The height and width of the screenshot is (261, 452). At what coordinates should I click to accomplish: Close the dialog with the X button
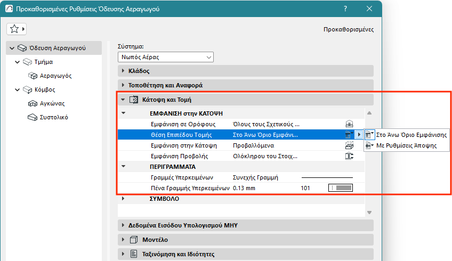click(369, 9)
